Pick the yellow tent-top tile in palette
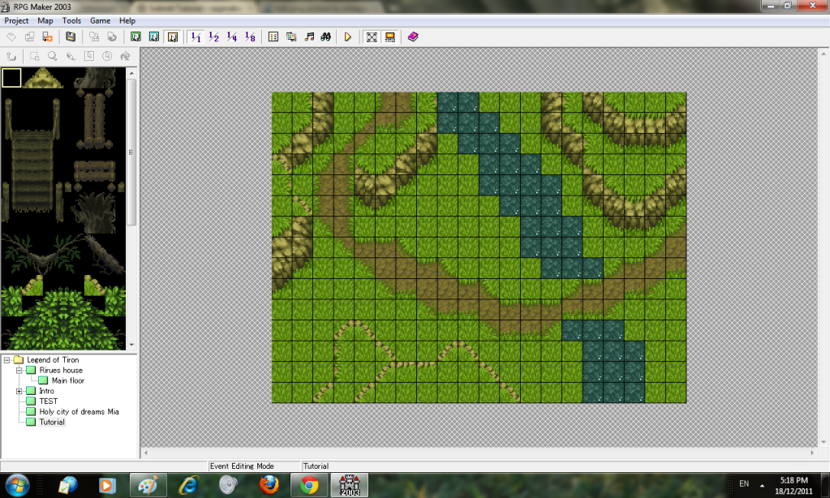Viewport: 830px width, 498px height. [43, 78]
